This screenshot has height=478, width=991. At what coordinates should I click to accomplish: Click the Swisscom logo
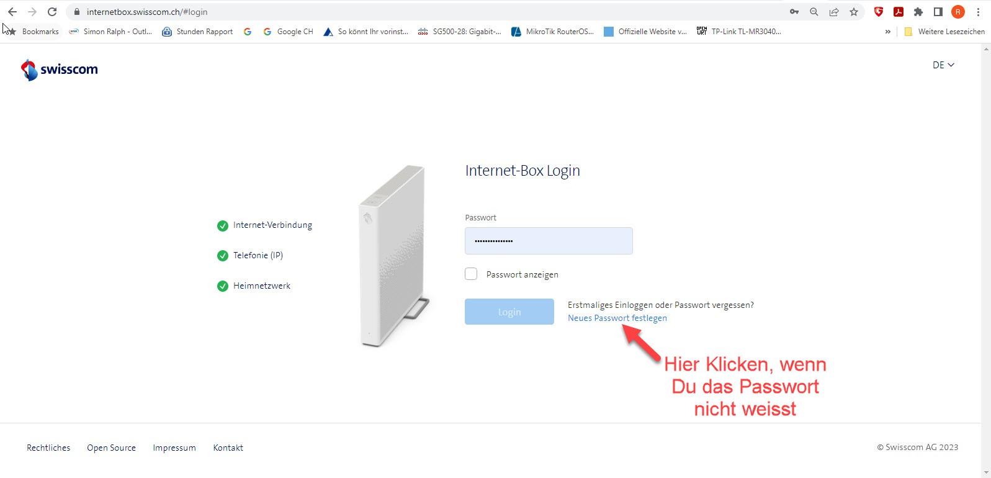(x=60, y=70)
